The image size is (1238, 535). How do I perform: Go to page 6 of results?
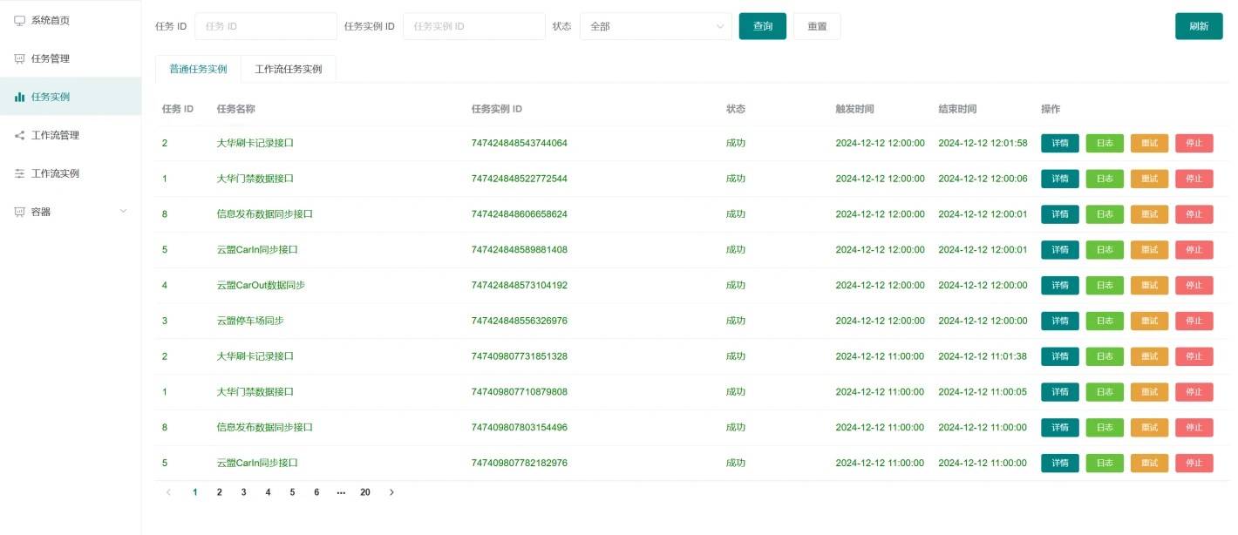316,492
